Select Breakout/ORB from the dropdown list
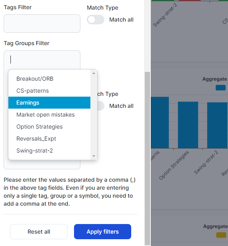Screen dimensions: 228x246 (49, 79)
